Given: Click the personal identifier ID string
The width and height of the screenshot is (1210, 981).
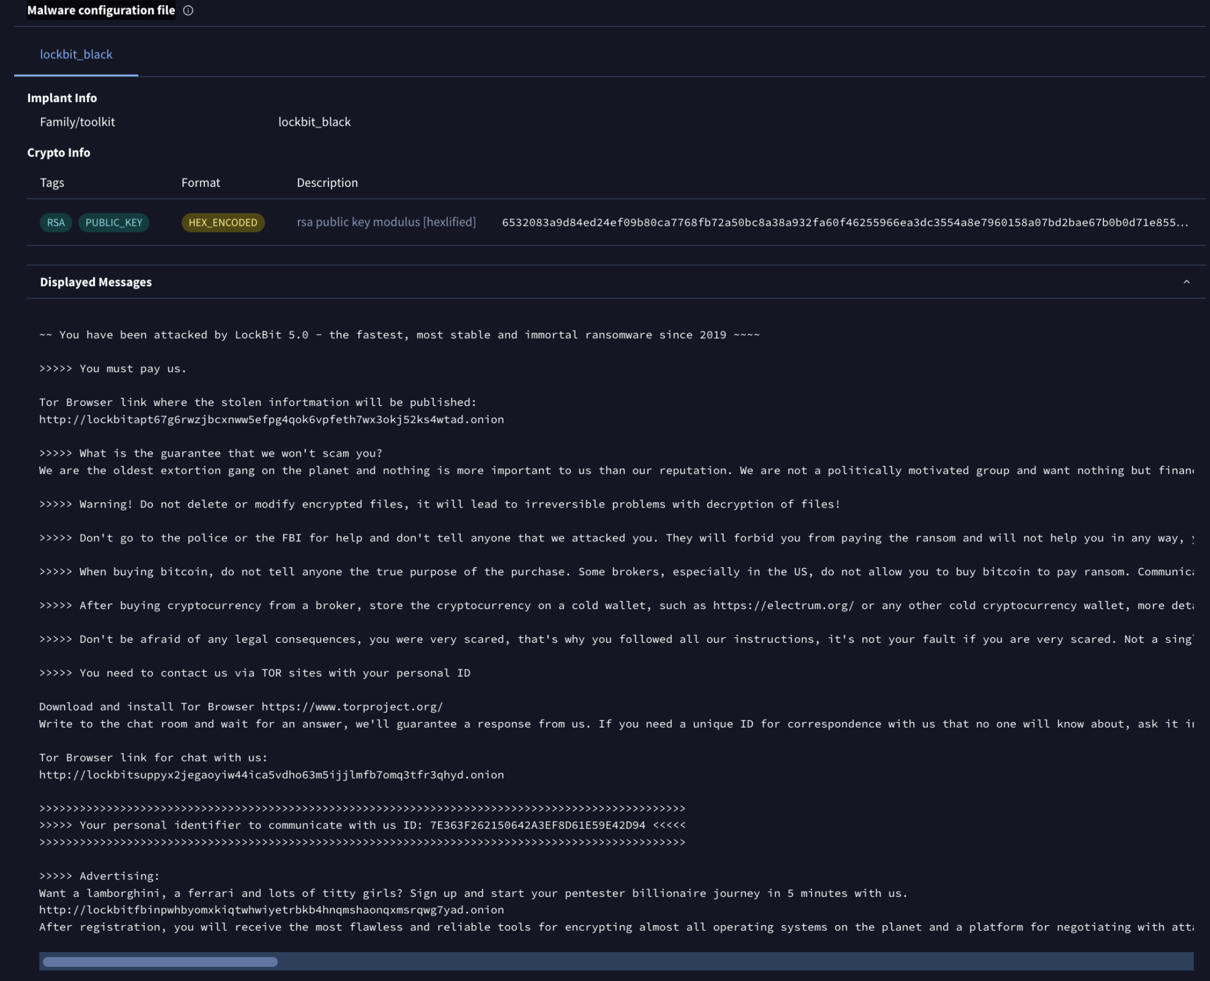Looking at the screenshot, I should pyautogui.click(x=537, y=825).
